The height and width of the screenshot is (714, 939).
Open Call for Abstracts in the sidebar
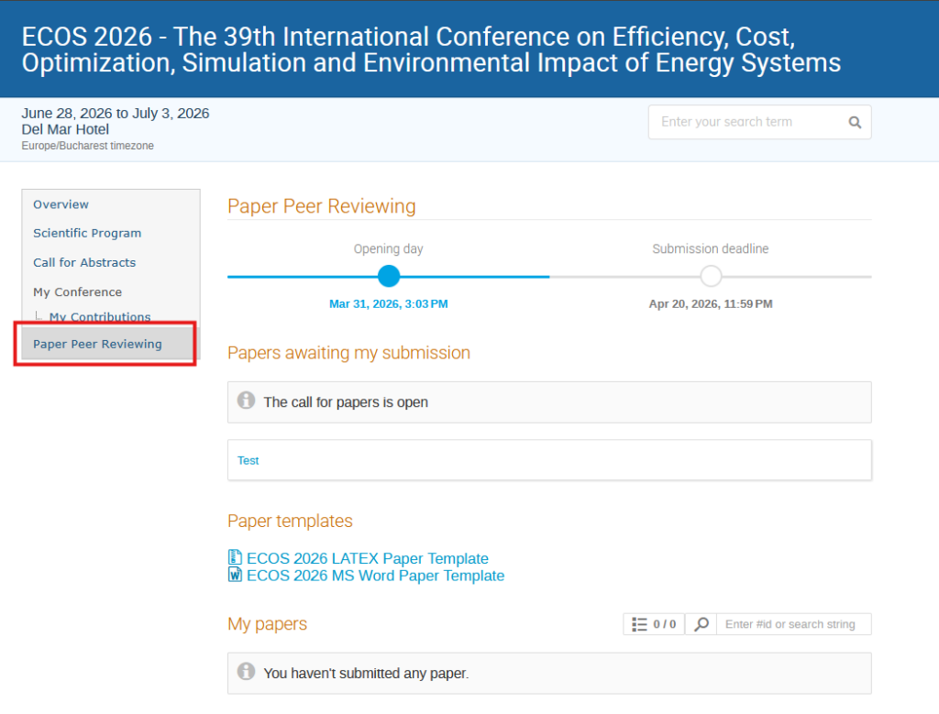[84, 262]
